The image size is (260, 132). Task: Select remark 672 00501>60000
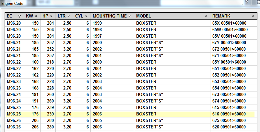coord(229,49)
